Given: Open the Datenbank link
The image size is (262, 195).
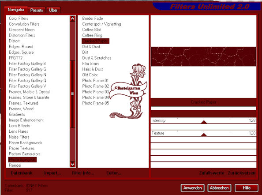Looking at the screenshot, I should [22, 173].
